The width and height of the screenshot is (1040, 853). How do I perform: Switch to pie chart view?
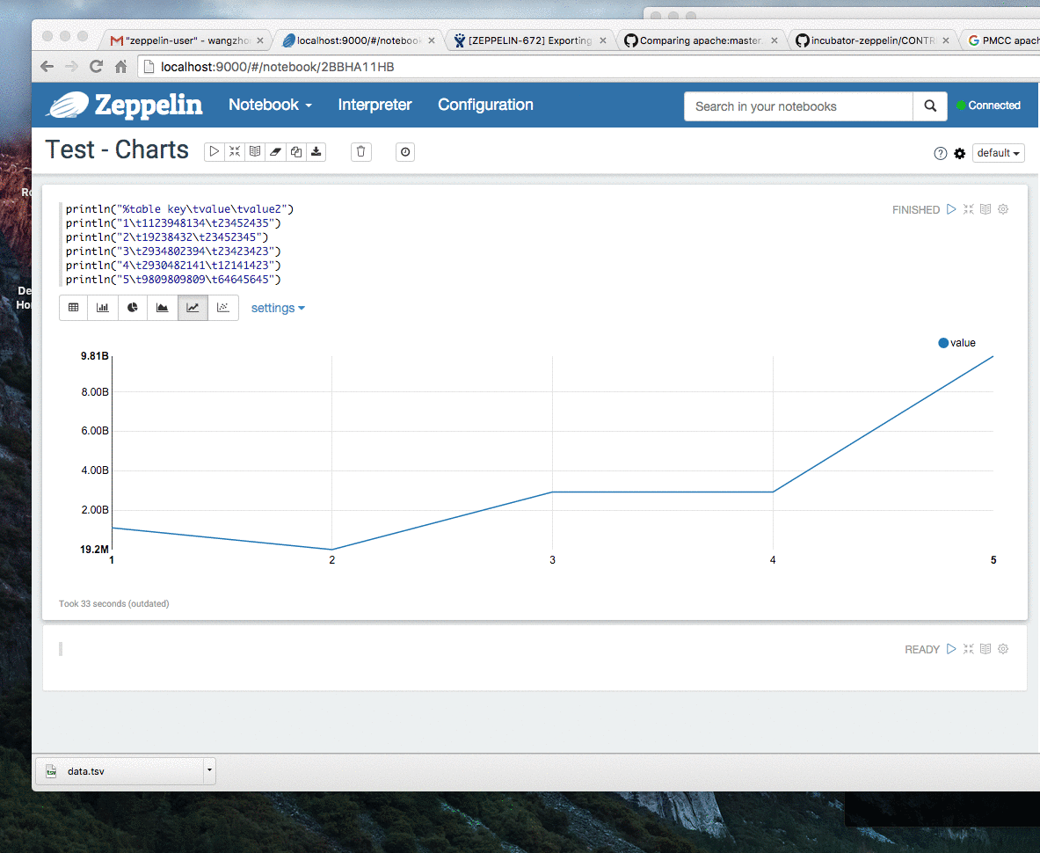[133, 308]
